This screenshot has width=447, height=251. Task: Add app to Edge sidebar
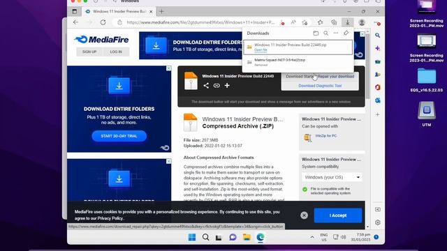(377, 114)
